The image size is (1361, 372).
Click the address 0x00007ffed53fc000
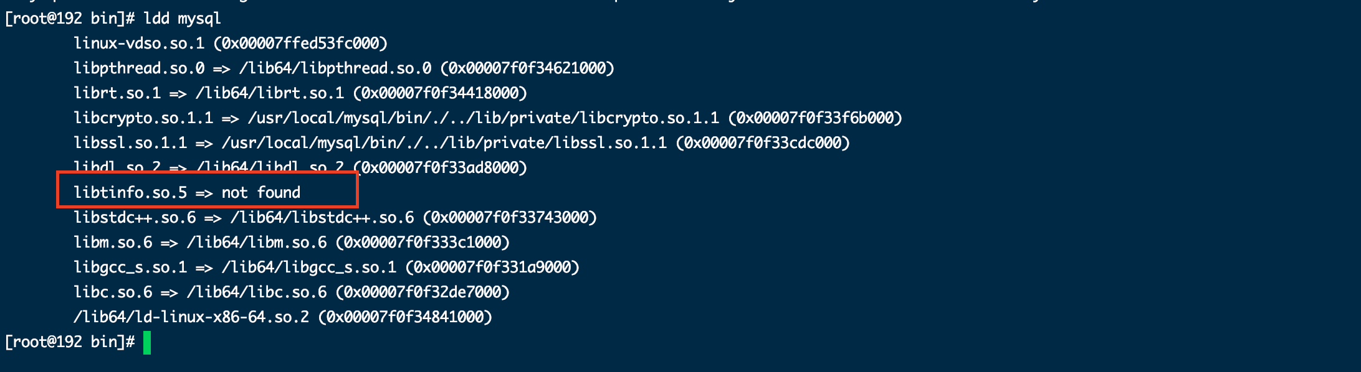click(300, 44)
